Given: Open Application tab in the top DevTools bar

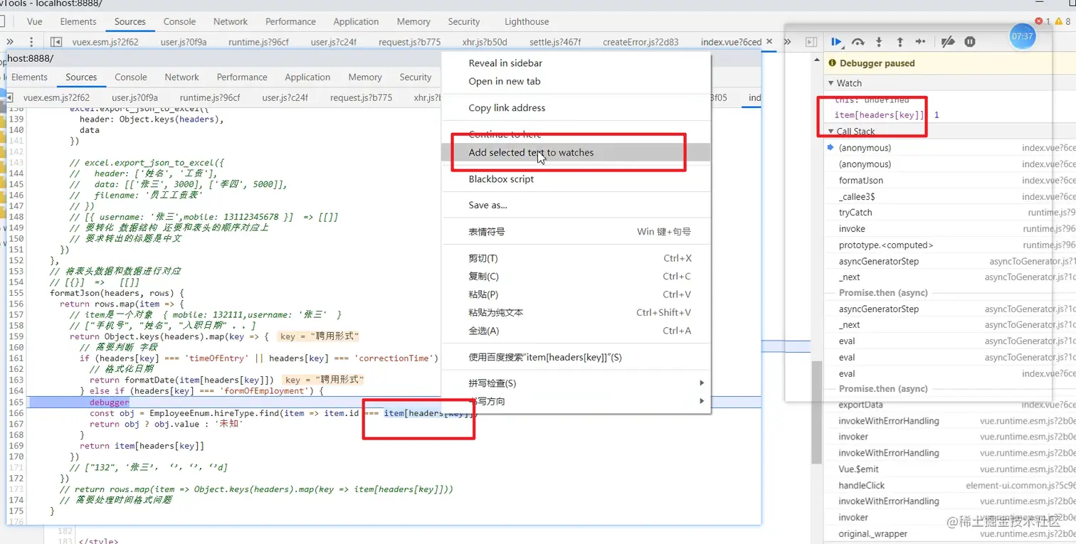Looking at the screenshot, I should pos(356,21).
